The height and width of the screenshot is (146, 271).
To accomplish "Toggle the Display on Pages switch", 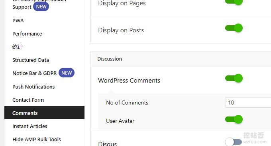I will click(x=234, y=2).
